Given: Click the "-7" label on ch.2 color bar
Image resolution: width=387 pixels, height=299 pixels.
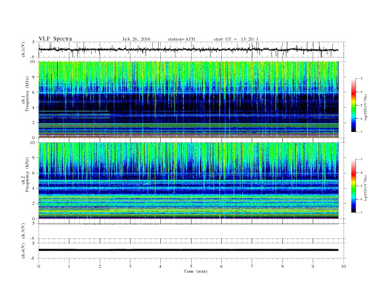Looking at the screenshot, I should [360, 213].
